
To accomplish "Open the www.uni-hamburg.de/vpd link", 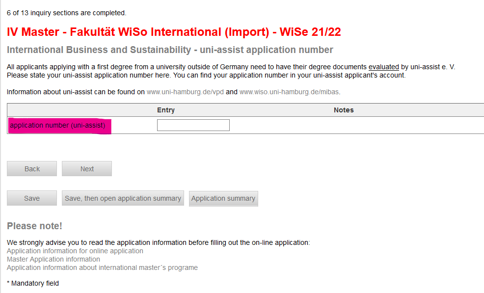I will 184,92.
